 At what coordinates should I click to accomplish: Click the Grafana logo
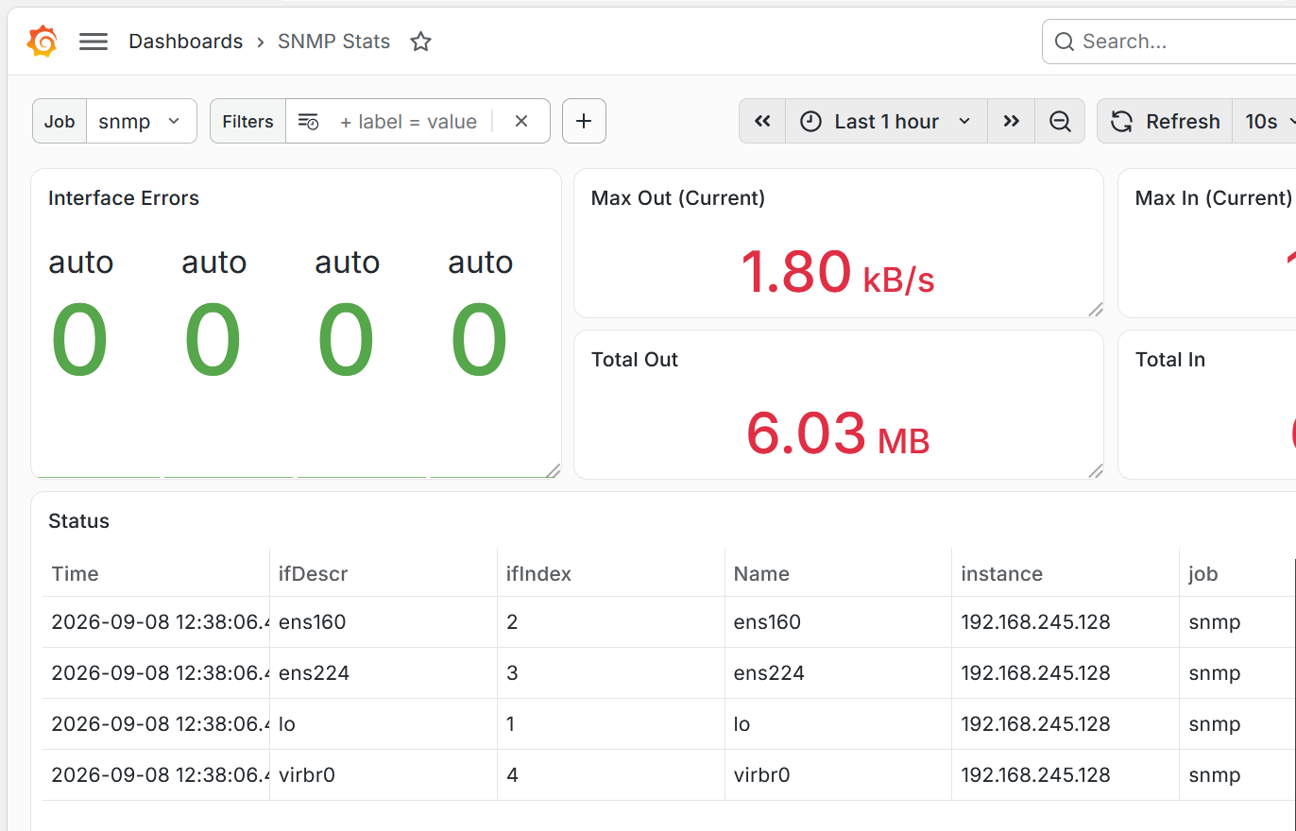pos(42,42)
